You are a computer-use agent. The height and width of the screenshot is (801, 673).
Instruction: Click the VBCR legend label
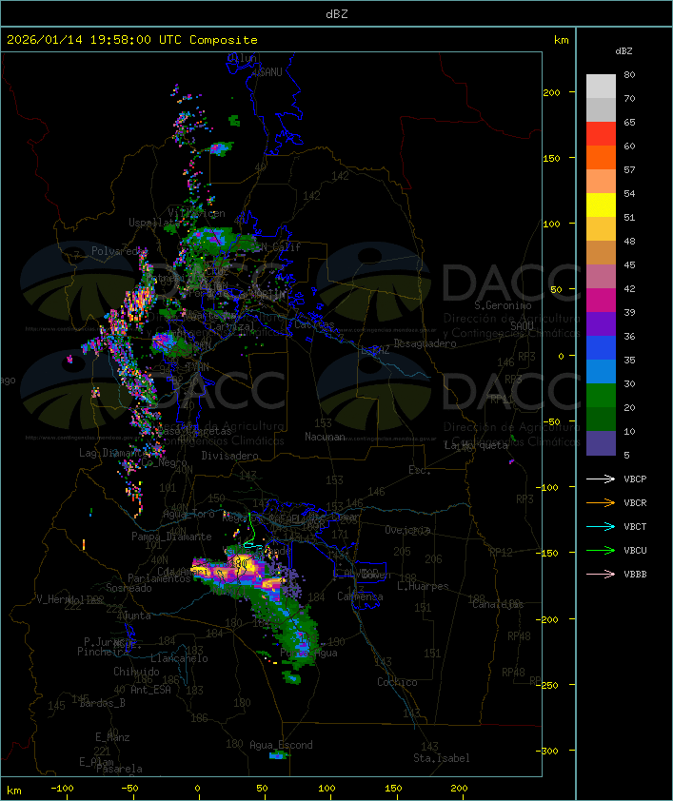[x=635, y=502]
